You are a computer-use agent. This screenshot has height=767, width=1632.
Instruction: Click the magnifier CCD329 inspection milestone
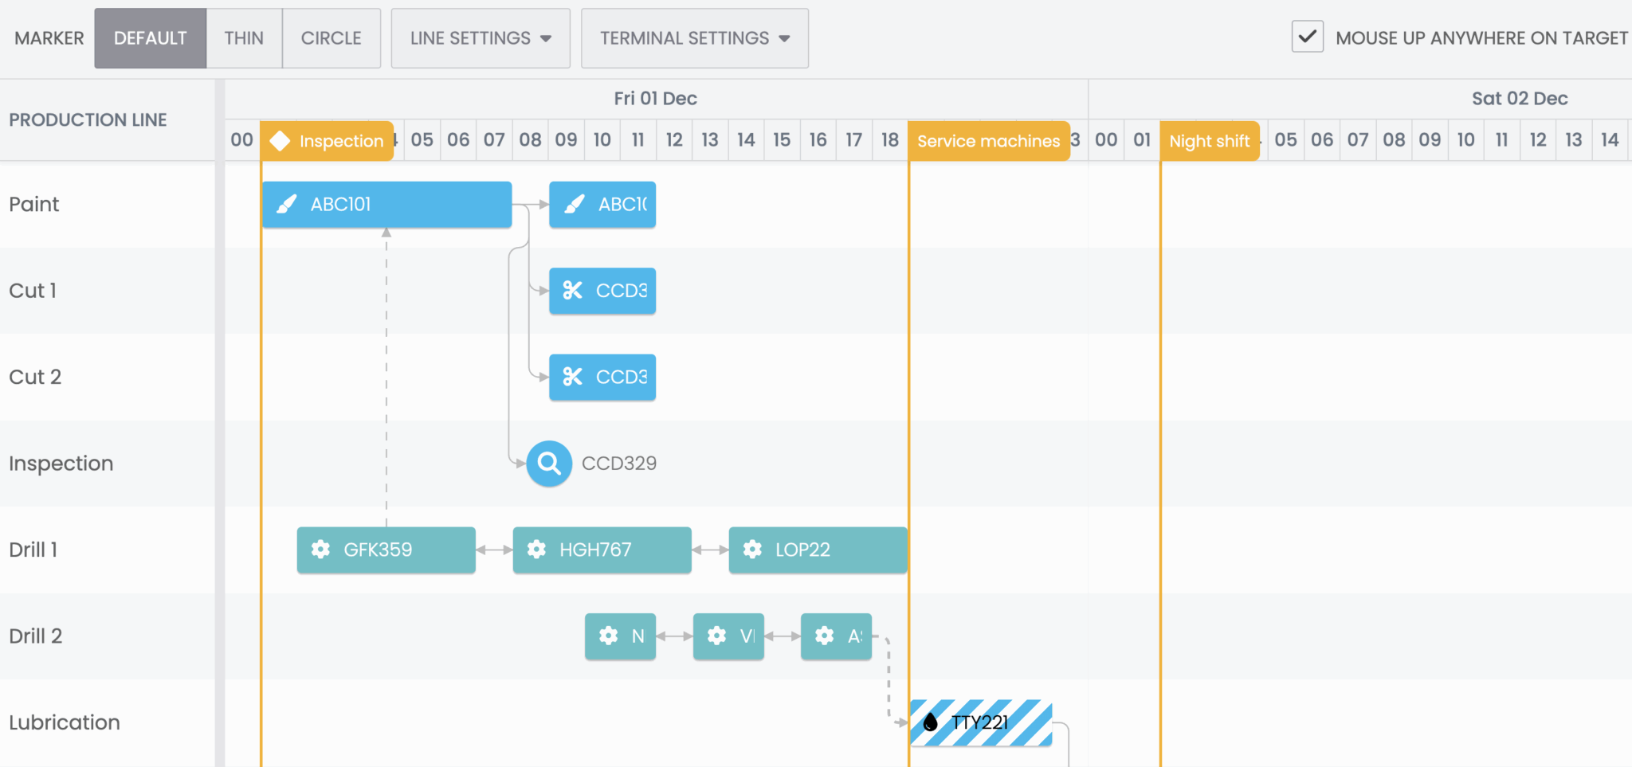[x=549, y=464]
